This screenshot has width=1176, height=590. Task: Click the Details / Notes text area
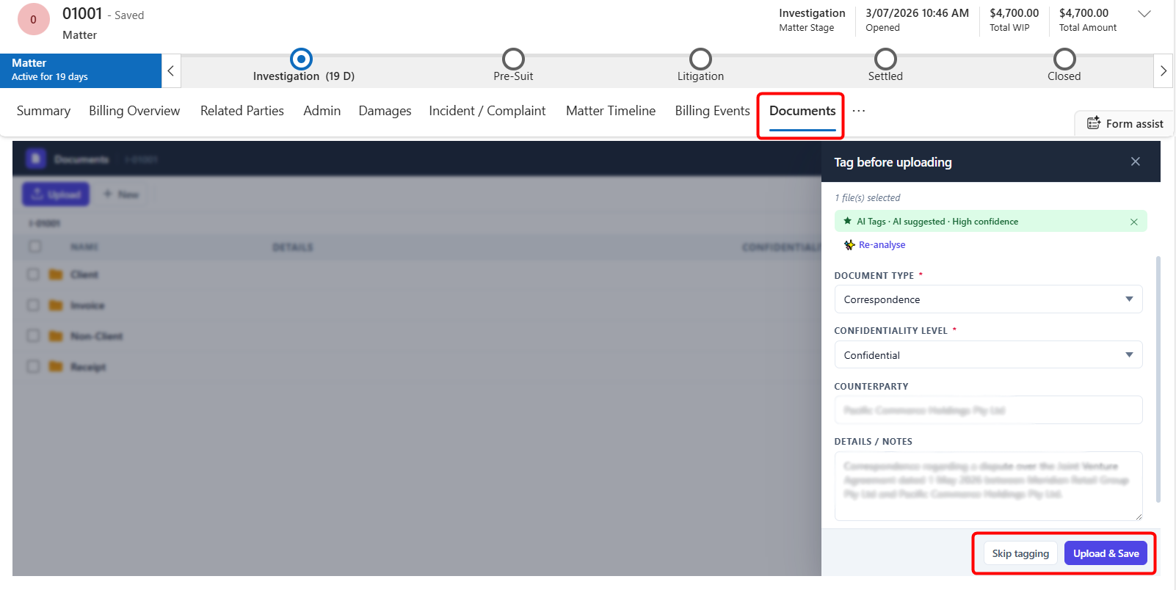click(988, 486)
